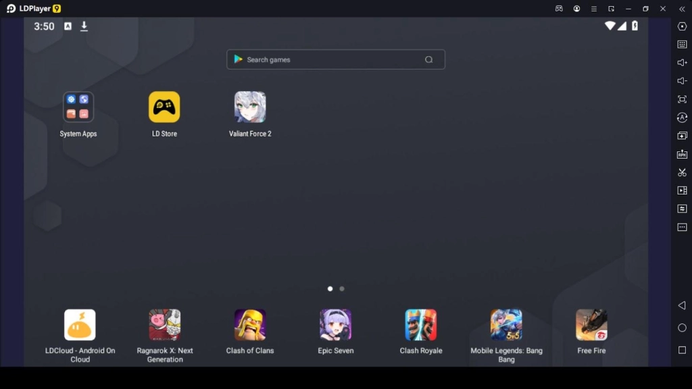Open the account icon in the title bar
692x389 pixels.
coord(577,9)
